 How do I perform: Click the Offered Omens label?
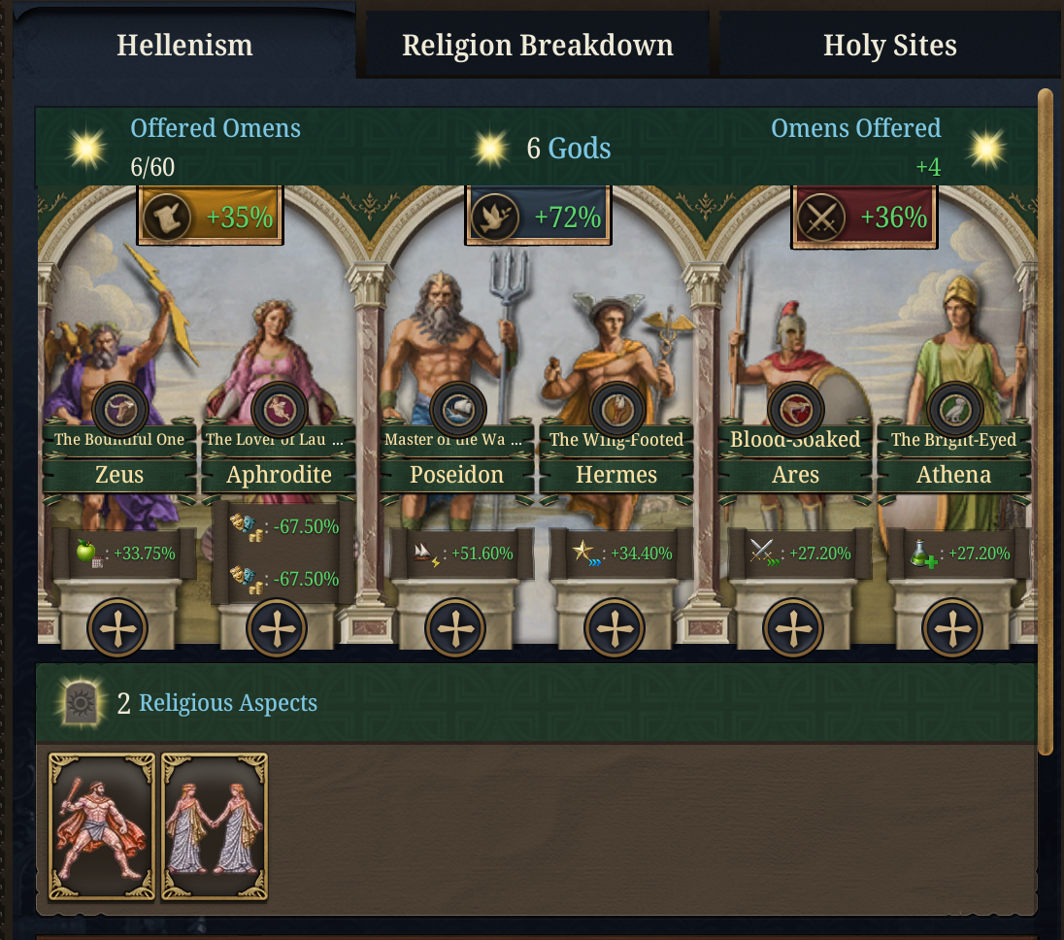(x=216, y=128)
